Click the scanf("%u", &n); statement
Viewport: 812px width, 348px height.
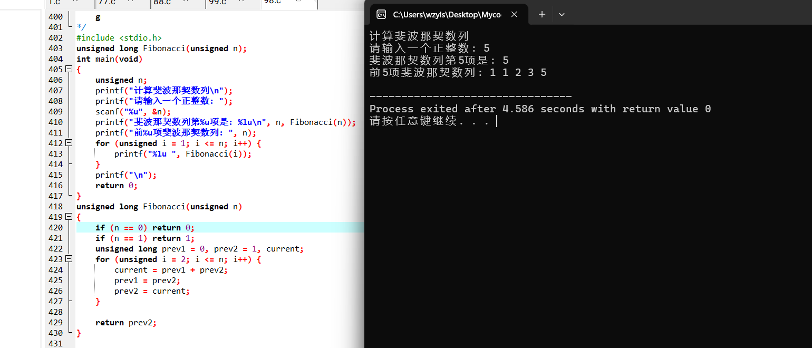tap(133, 112)
